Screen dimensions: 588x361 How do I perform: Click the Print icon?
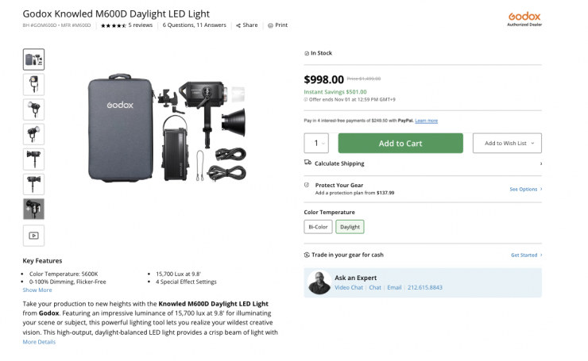270,25
